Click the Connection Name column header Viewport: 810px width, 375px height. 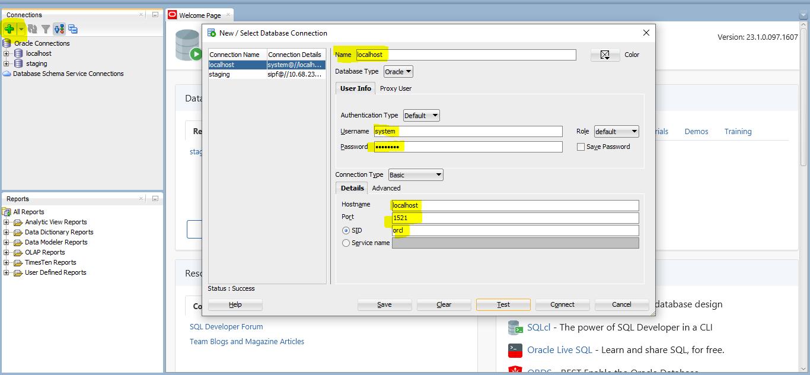coord(237,55)
